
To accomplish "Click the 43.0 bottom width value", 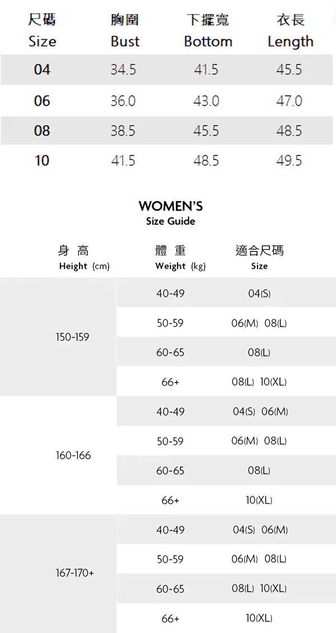I will pyautogui.click(x=206, y=101).
